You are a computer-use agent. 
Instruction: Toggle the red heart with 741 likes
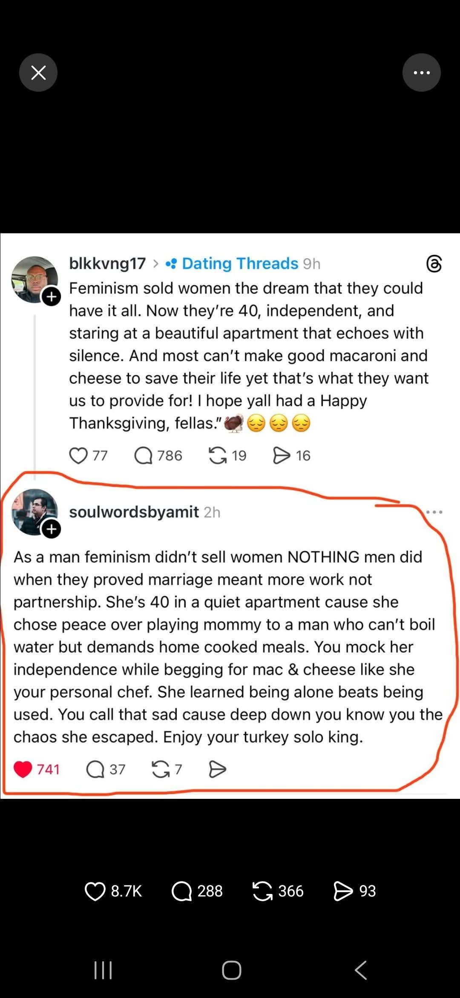pyautogui.click(x=23, y=769)
